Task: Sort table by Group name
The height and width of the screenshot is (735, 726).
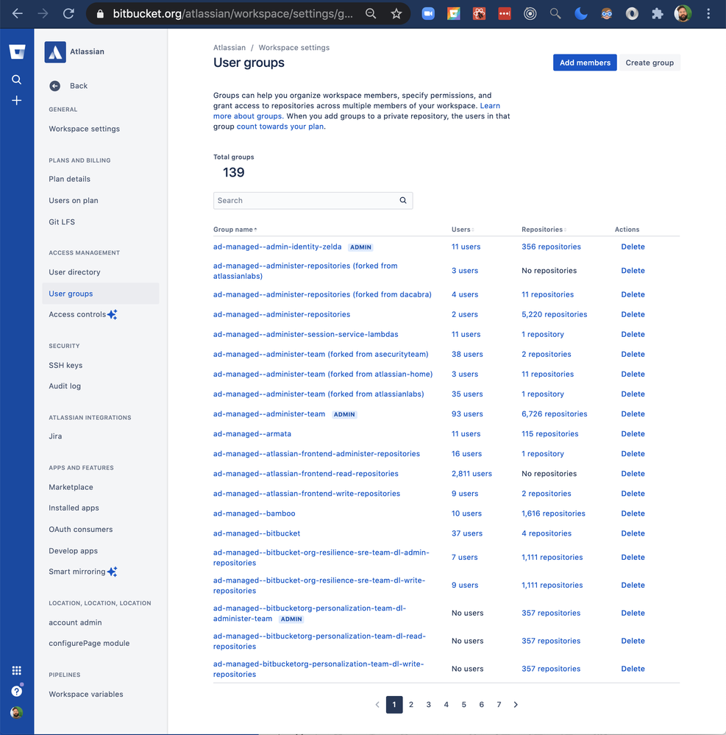Action: point(235,230)
